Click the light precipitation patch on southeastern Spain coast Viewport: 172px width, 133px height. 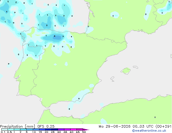[81, 96]
